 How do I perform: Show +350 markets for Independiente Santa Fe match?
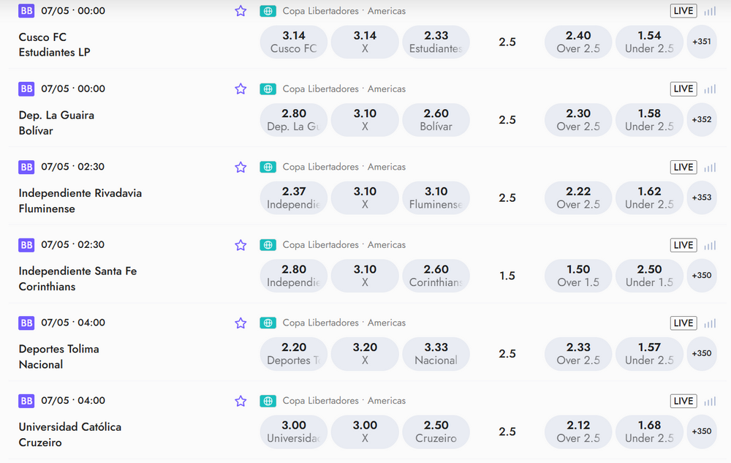click(702, 276)
